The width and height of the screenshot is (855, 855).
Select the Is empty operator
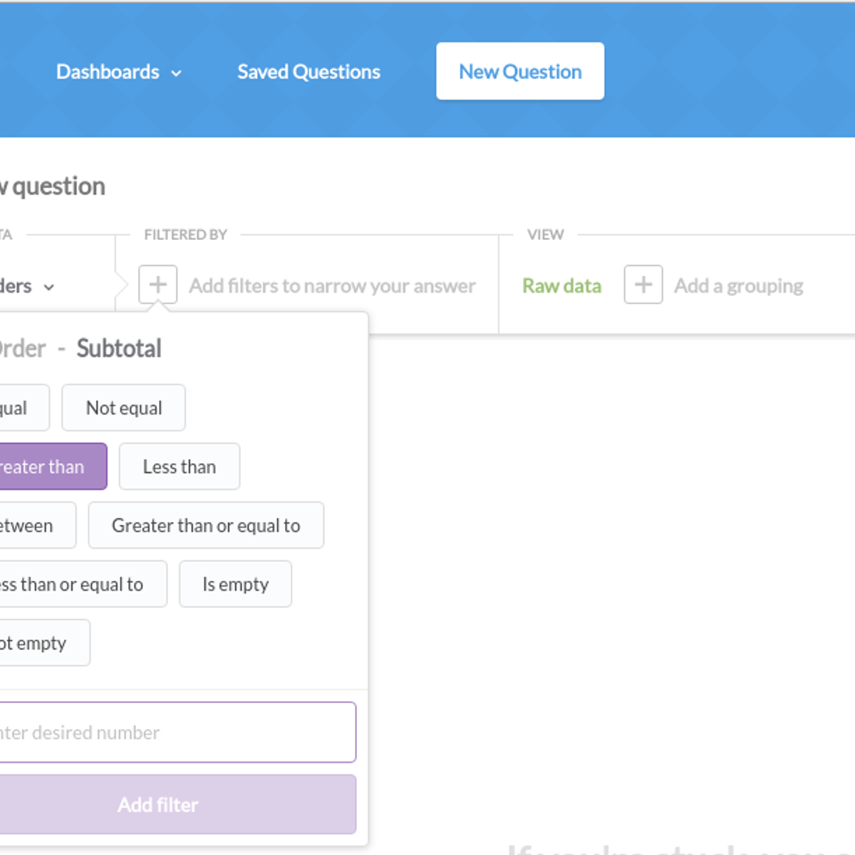coord(235,584)
